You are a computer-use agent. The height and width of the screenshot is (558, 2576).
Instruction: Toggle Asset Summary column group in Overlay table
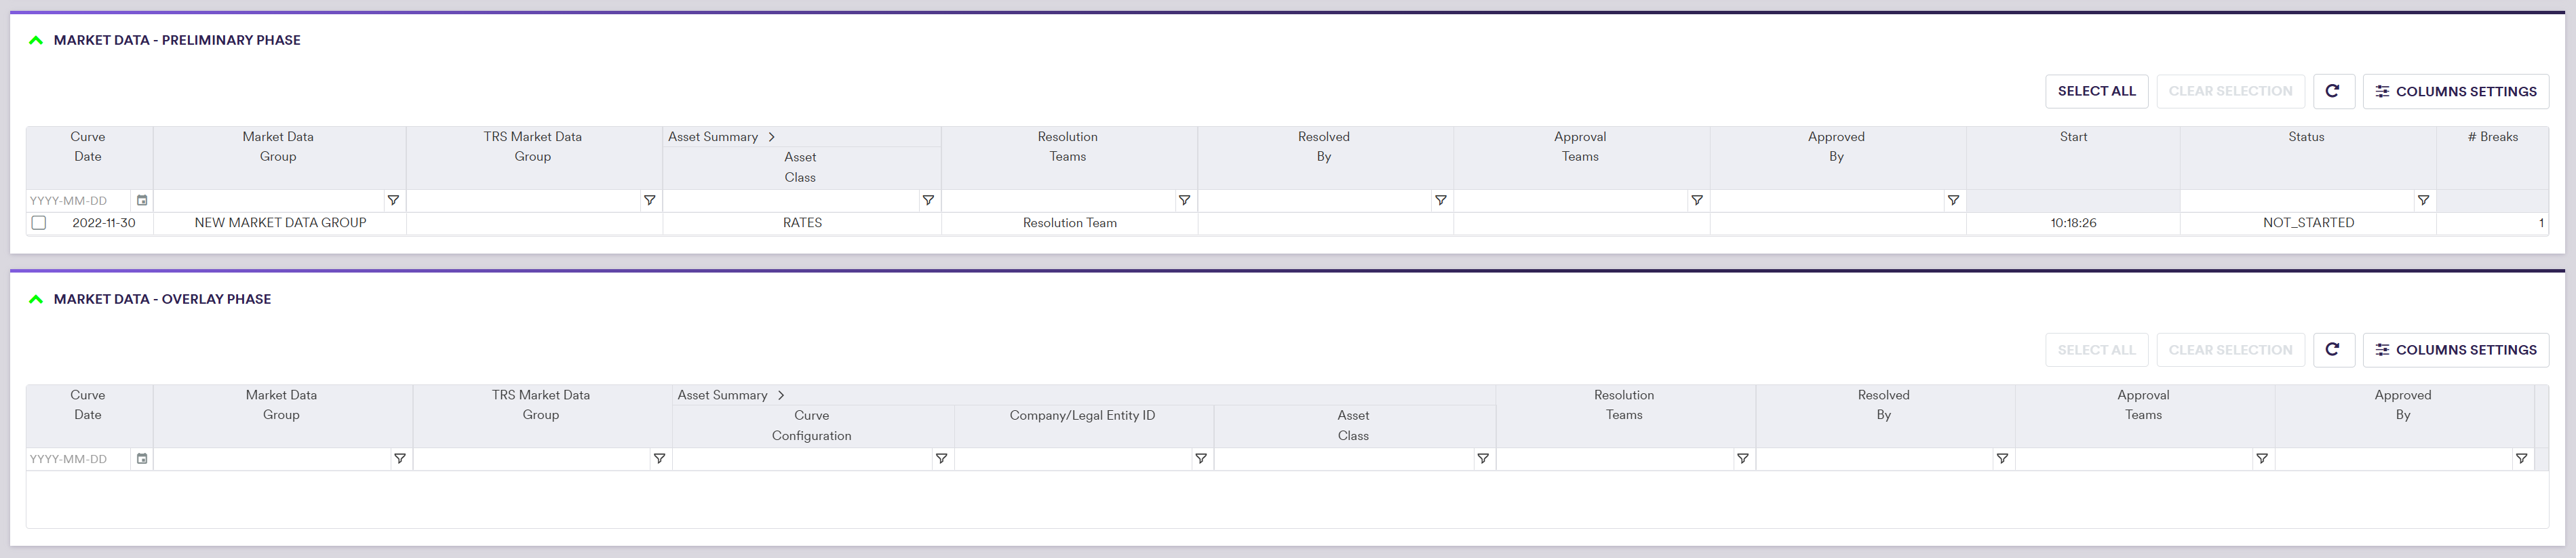coord(781,396)
